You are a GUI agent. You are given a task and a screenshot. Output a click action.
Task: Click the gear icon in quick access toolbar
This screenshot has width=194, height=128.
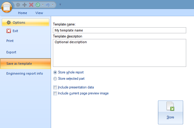click(18, 5)
